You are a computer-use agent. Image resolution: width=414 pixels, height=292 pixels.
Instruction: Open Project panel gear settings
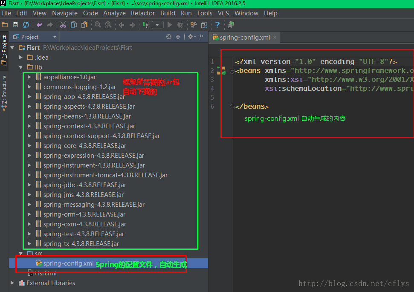tap(192, 37)
